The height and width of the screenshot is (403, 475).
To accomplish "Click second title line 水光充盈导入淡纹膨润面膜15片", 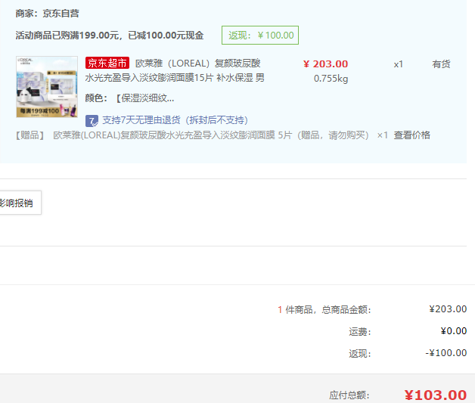I will (149, 78).
